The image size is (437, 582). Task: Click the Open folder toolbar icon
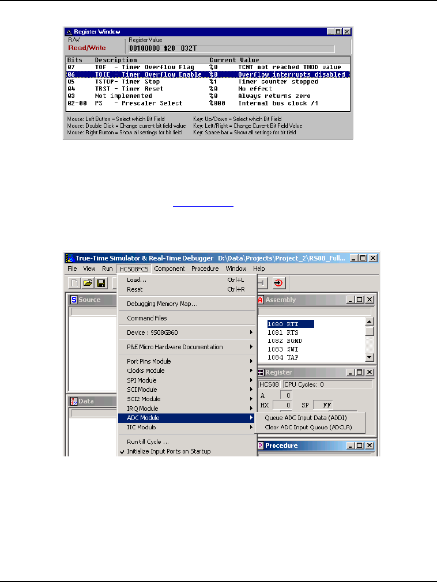[x=88, y=283]
